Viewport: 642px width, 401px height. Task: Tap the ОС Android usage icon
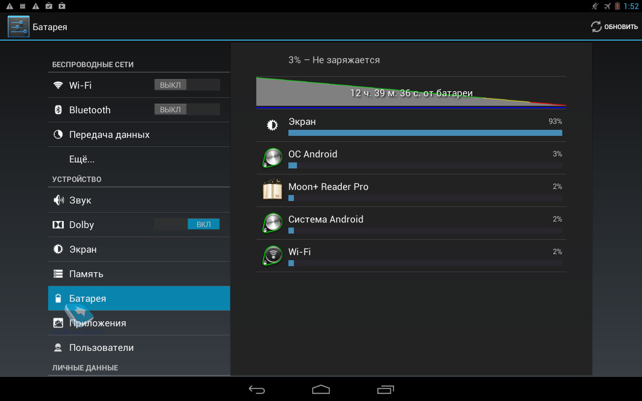click(x=272, y=158)
